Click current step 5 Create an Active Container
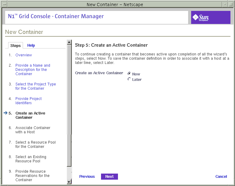The height and width of the screenshot is (186, 235). tap(30, 115)
